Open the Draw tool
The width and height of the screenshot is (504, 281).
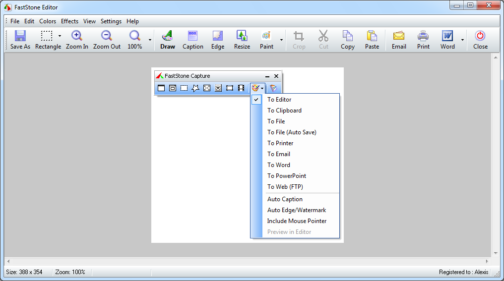pyautogui.click(x=168, y=40)
